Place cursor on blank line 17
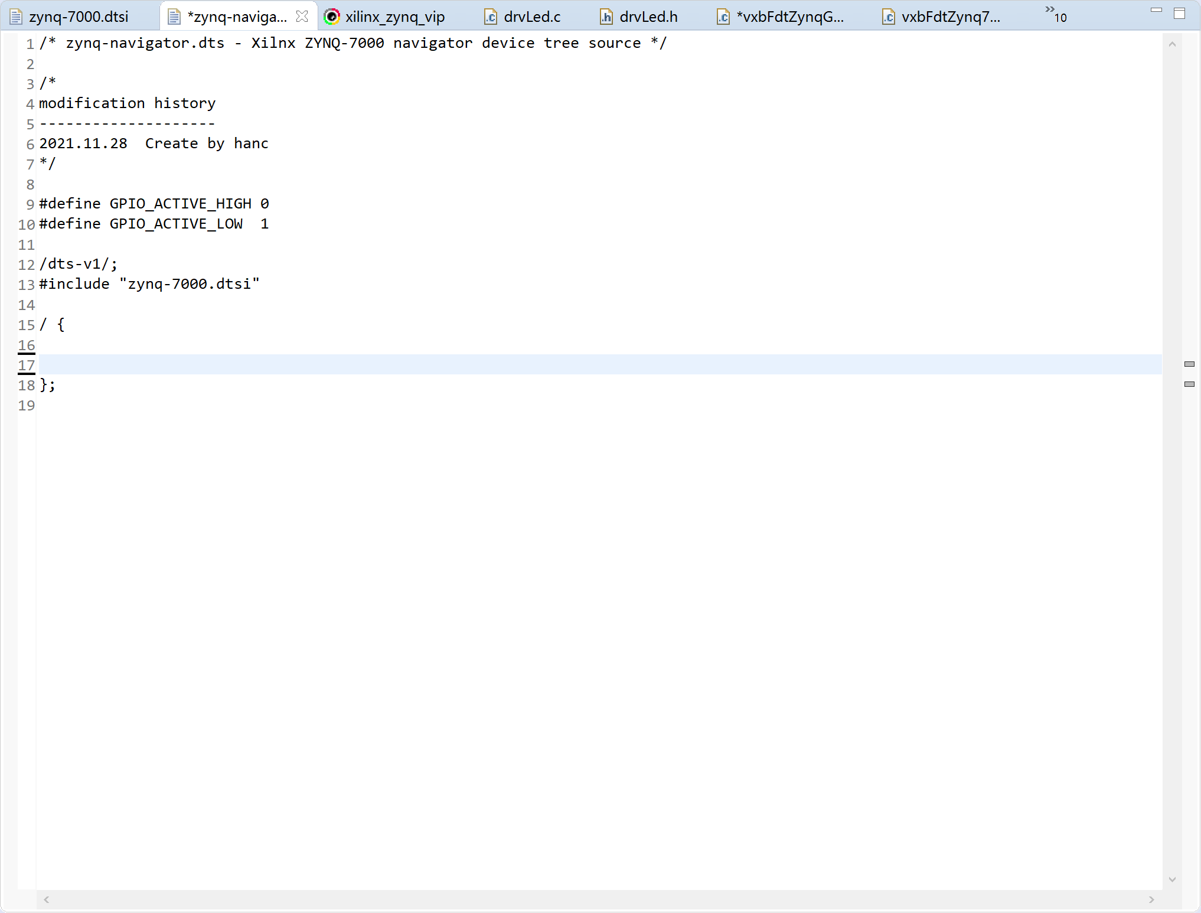This screenshot has height=913, width=1201. coord(600,364)
